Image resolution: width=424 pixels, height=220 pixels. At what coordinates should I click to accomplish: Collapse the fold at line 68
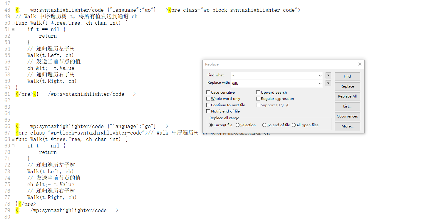click(x=13, y=139)
